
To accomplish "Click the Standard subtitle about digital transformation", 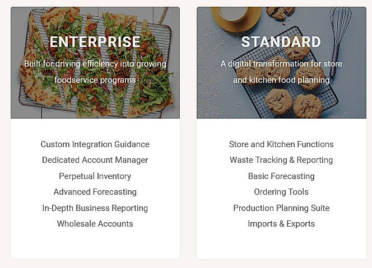I will pos(281,72).
